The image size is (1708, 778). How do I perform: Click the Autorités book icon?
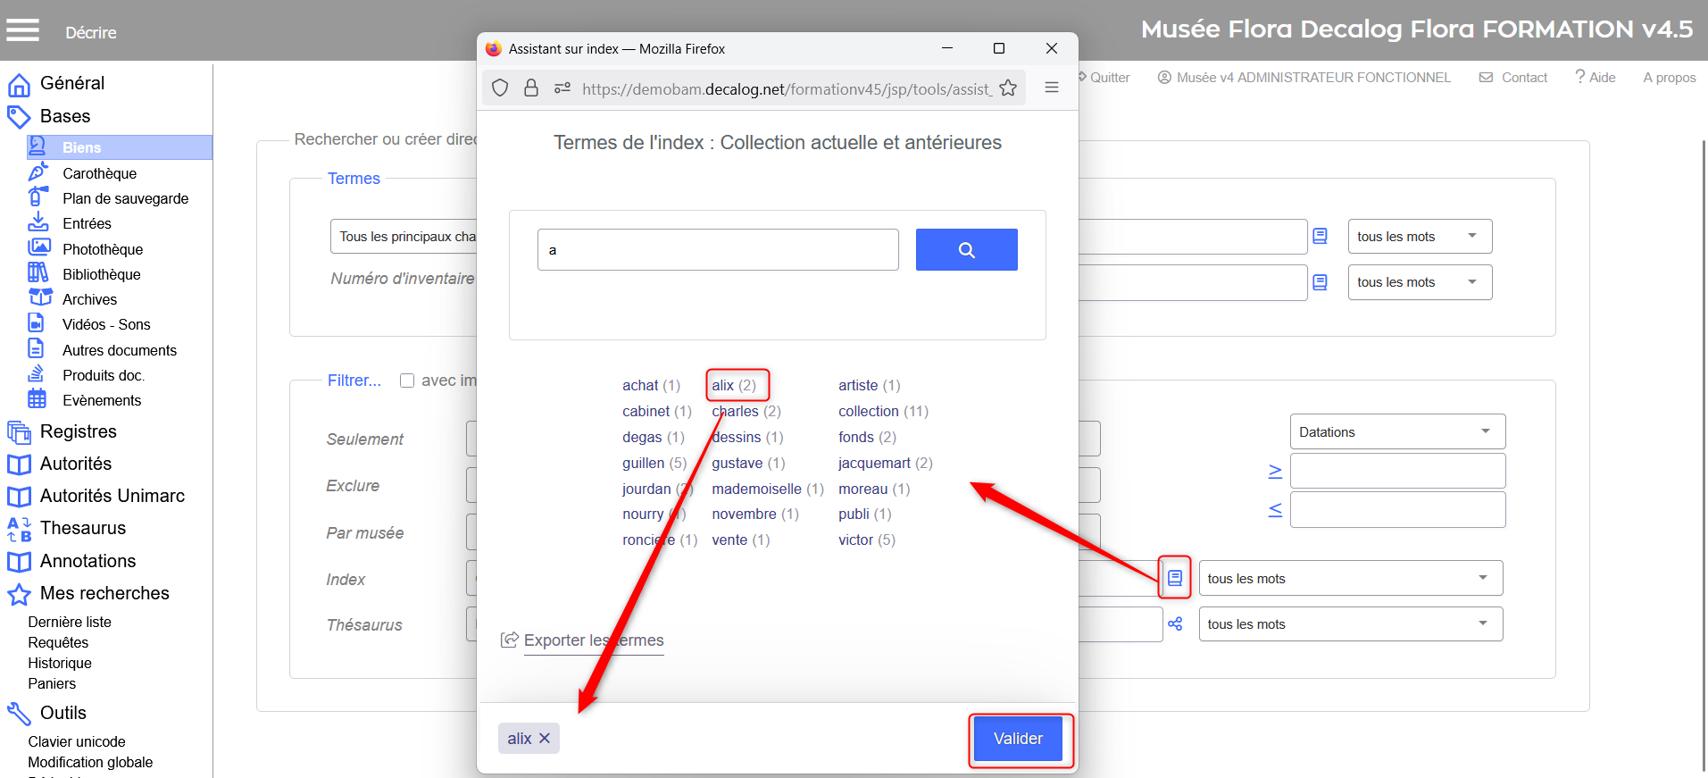tap(19, 464)
